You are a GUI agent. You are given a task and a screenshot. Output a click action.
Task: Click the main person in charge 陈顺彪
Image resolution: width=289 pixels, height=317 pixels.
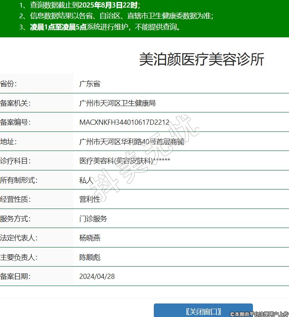[90, 257]
